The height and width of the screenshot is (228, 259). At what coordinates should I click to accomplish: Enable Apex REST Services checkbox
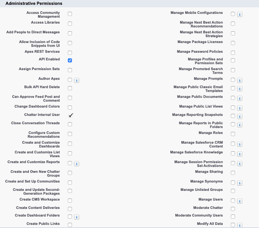[x=70, y=53]
